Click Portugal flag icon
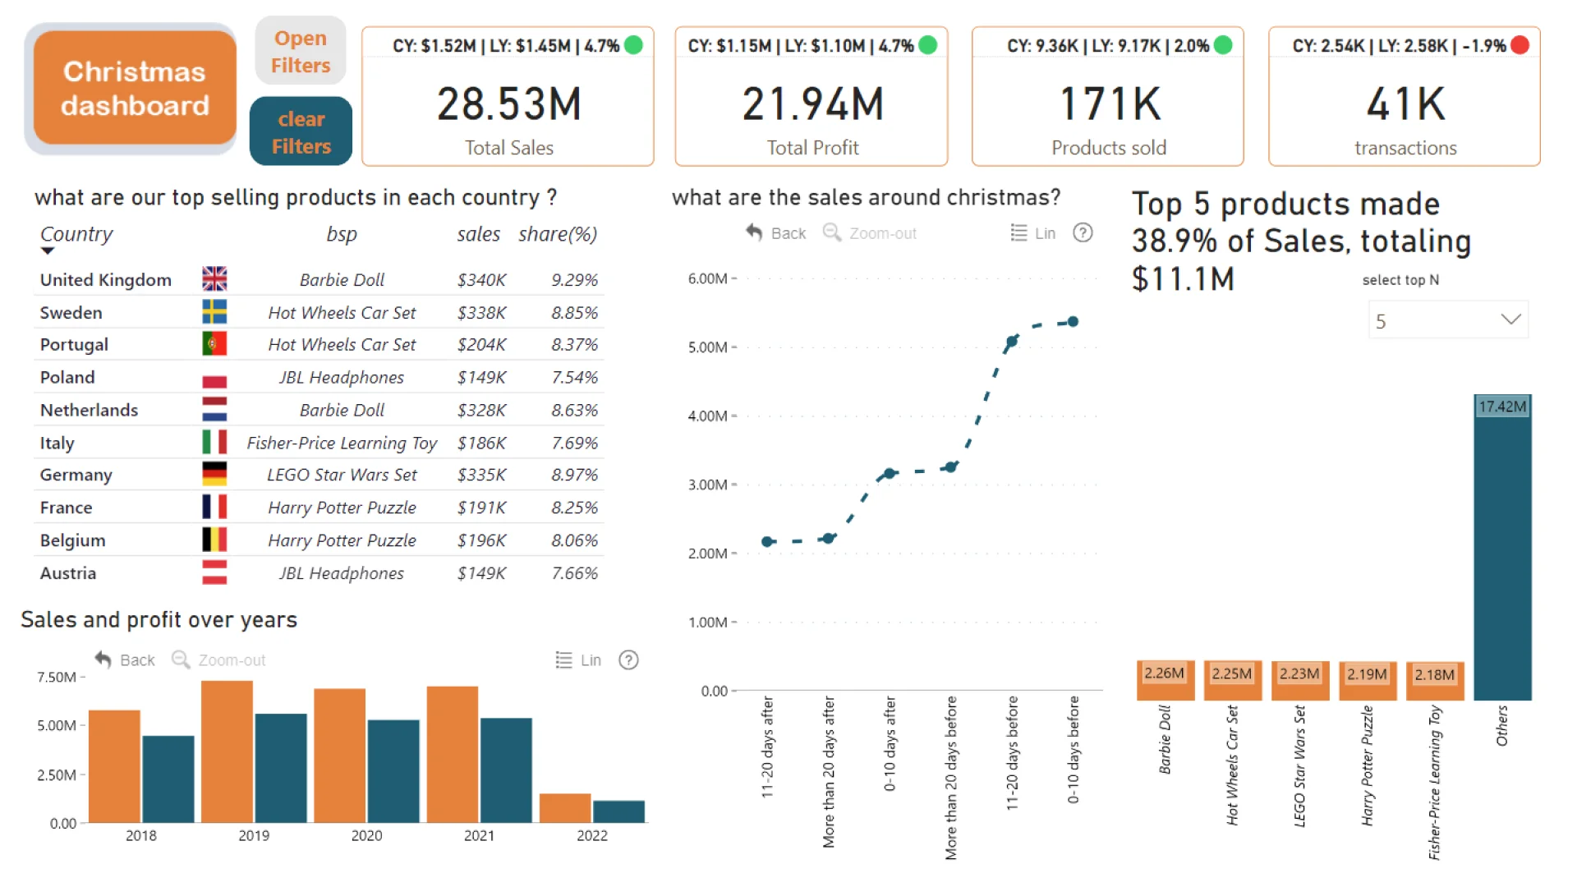This screenshot has height=887, width=1577. (x=214, y=344)
